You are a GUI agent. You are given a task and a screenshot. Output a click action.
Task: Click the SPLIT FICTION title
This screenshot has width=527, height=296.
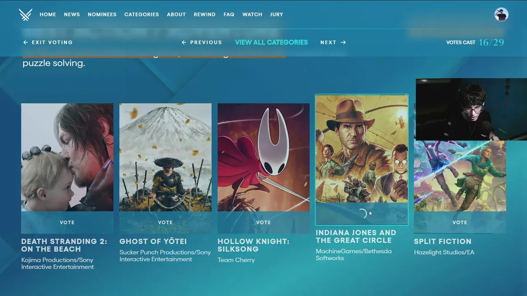[443, 241]
